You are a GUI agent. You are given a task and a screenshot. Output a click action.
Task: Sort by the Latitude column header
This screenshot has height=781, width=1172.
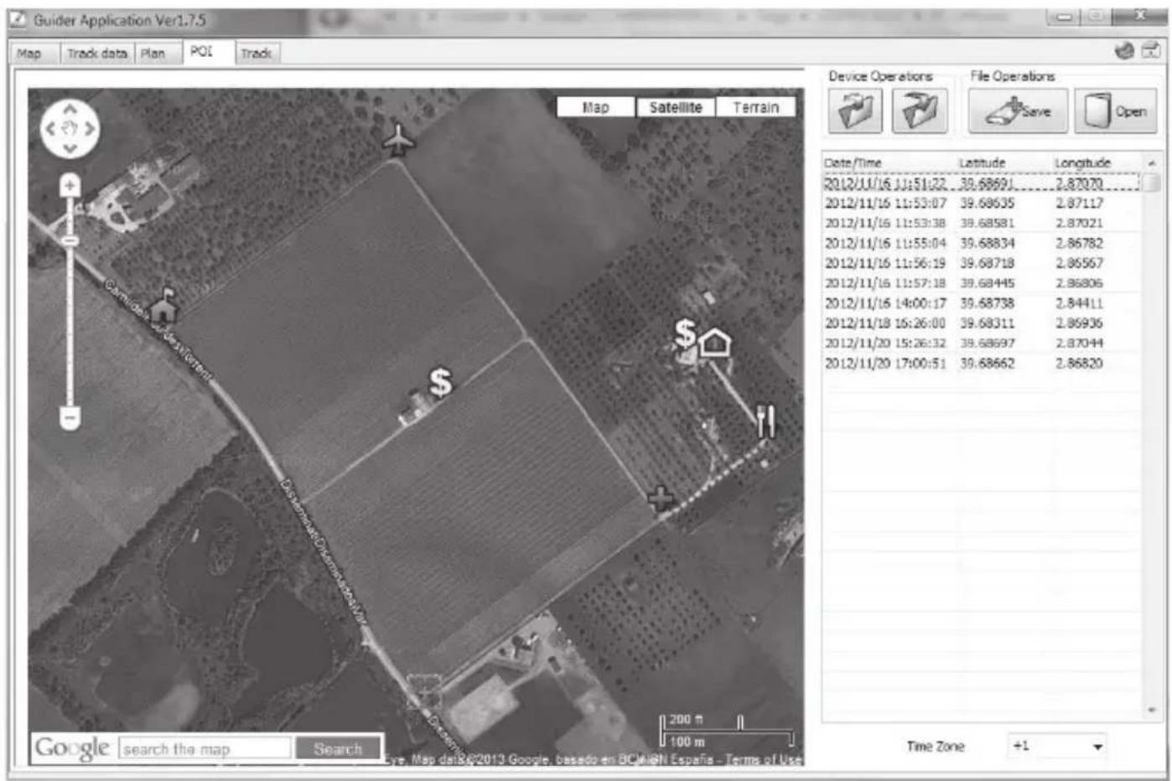(1003, 163)
